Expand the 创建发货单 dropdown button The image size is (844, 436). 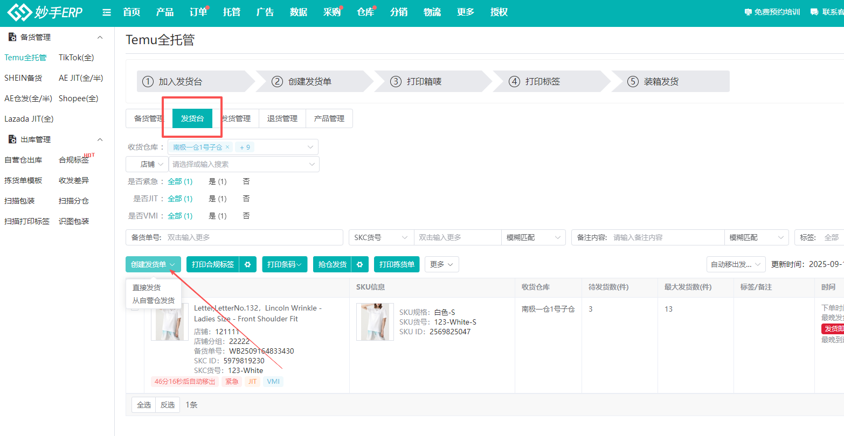click(x=154, y=264)
